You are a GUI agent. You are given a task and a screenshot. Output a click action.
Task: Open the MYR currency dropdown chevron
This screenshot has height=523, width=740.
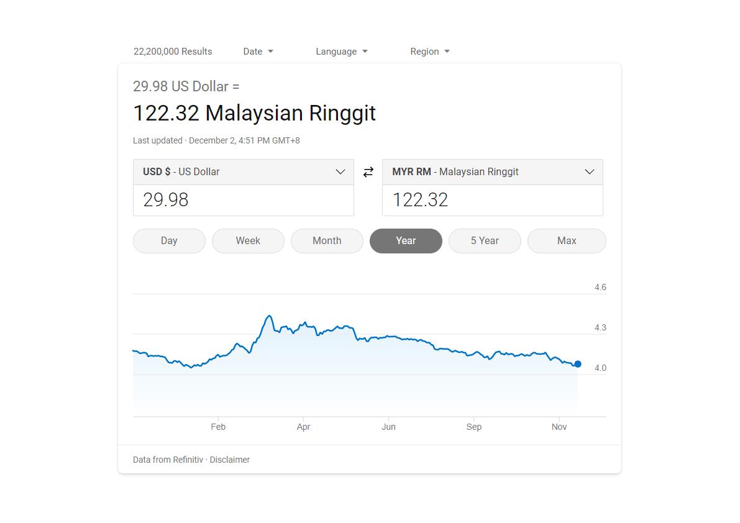point(590,171)
